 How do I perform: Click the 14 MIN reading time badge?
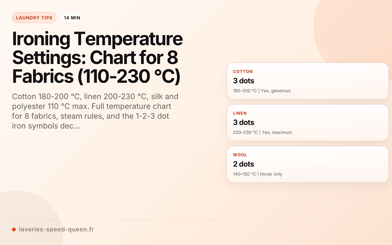[x=72, y=18]
